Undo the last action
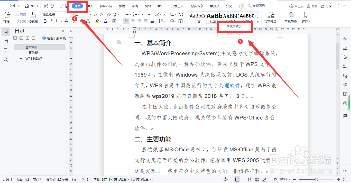This screenshot has width=351, height=183. 52,6
